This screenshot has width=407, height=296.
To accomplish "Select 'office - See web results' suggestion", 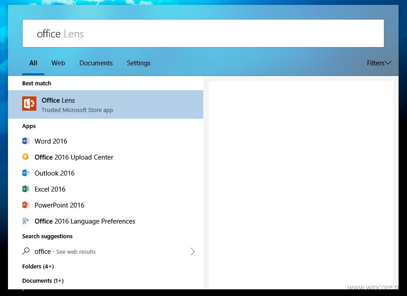I will (x=106, y=251).
